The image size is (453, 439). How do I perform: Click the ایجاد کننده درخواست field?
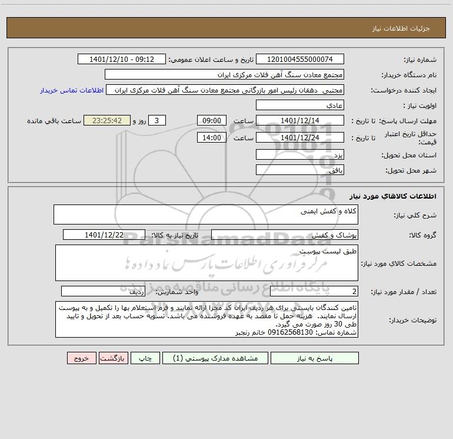tap(225, 90)
